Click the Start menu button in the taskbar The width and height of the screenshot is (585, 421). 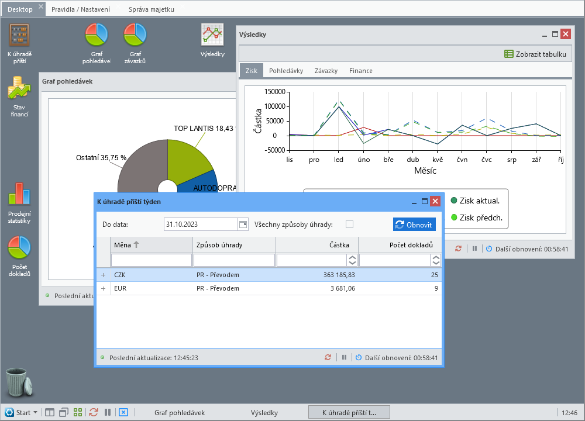pos(21,412)
